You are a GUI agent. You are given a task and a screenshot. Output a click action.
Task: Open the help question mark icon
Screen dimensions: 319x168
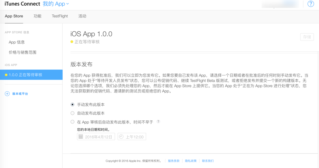tap(311, 4)
